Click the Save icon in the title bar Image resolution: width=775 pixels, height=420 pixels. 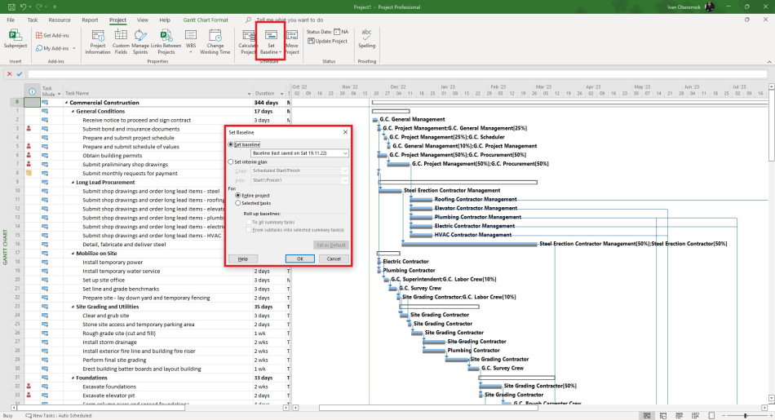(x=11, y=7)
